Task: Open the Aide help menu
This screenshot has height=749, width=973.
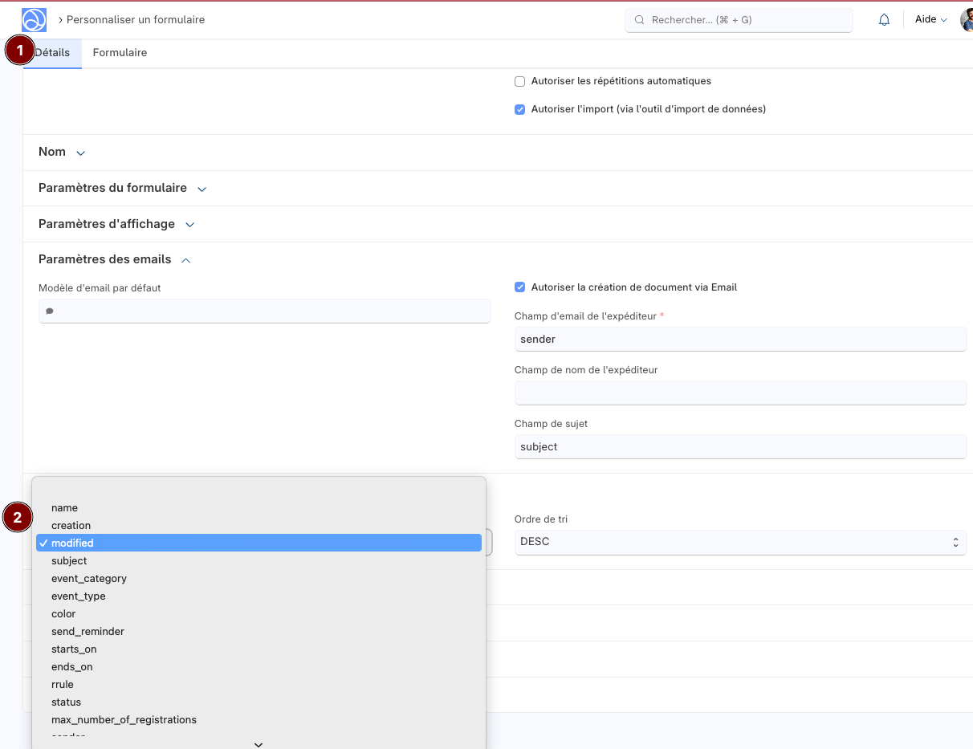Action: [930, 20]
